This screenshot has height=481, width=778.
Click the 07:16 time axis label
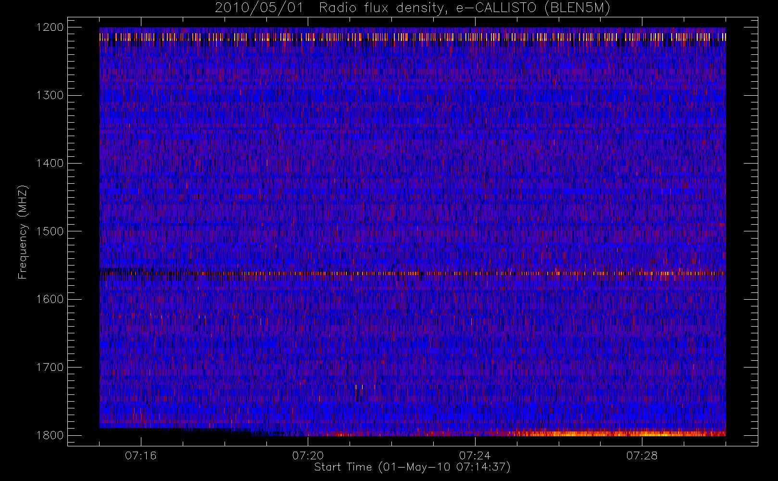click(141, 456)
